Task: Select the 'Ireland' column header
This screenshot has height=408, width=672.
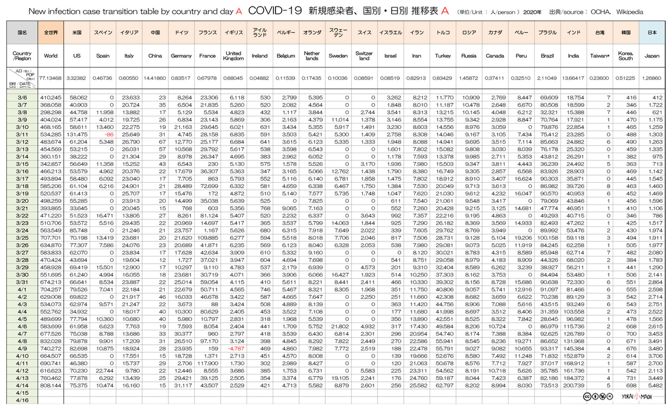Action: 260,56
